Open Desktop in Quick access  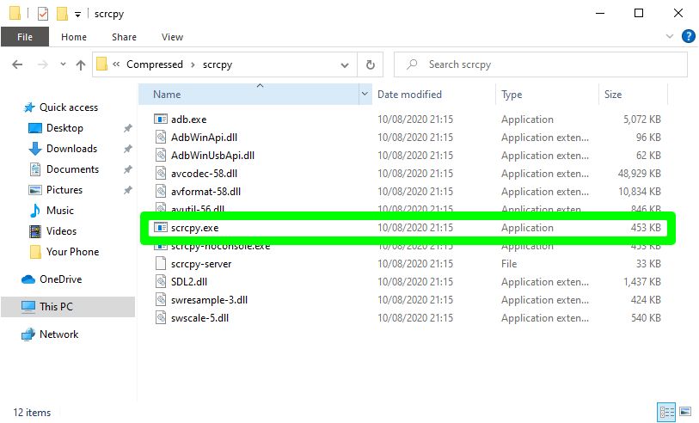pyautogui.click(x=64, y=128)
